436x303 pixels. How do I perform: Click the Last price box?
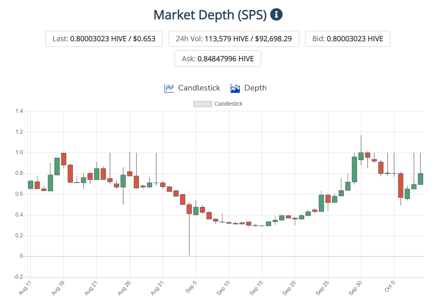pos(104,39)
